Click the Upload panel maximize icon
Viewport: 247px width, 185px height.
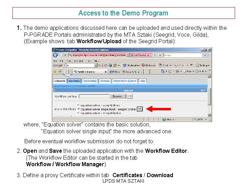(205, 90)
